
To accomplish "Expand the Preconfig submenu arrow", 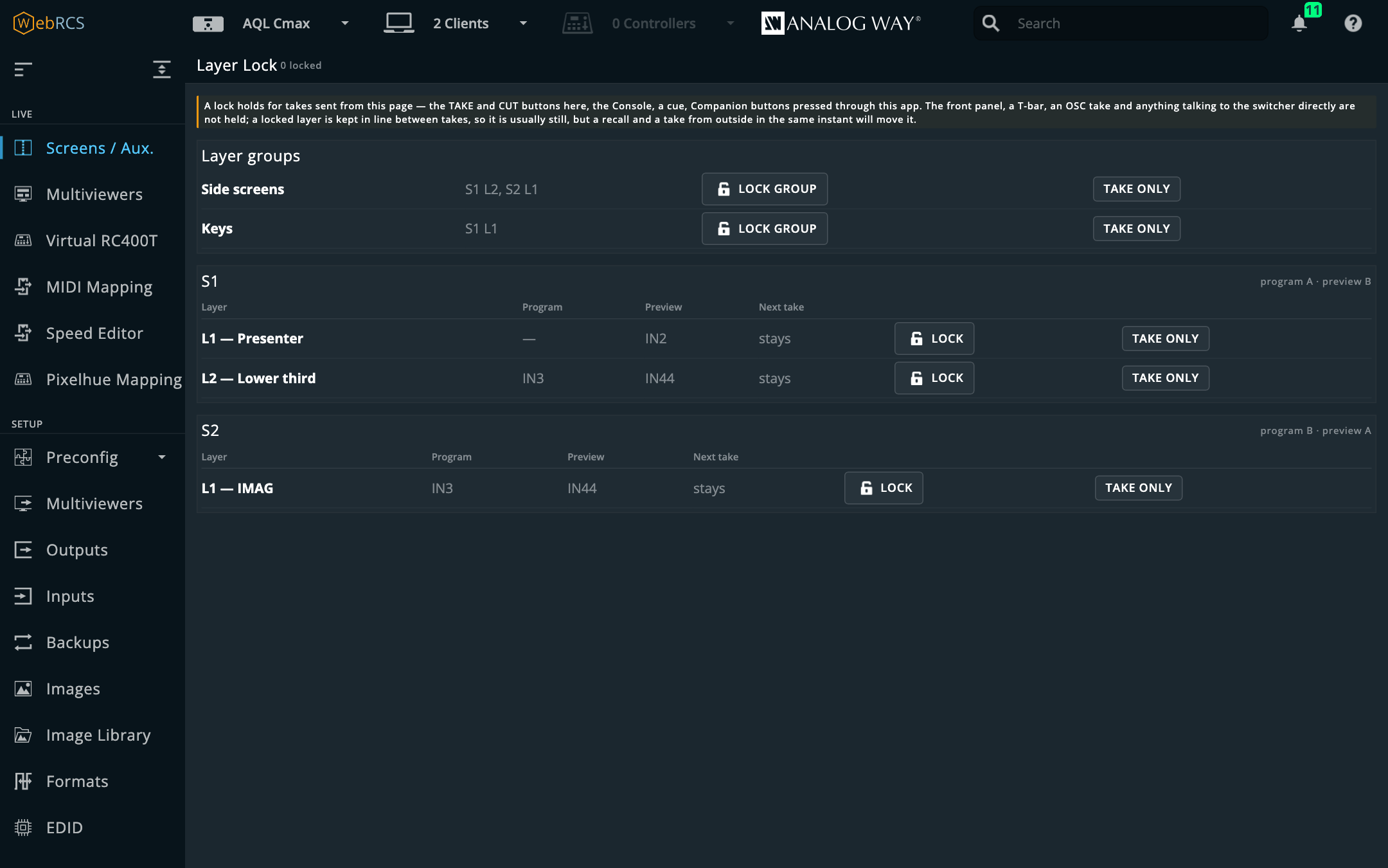I will (x=161, y=457).
